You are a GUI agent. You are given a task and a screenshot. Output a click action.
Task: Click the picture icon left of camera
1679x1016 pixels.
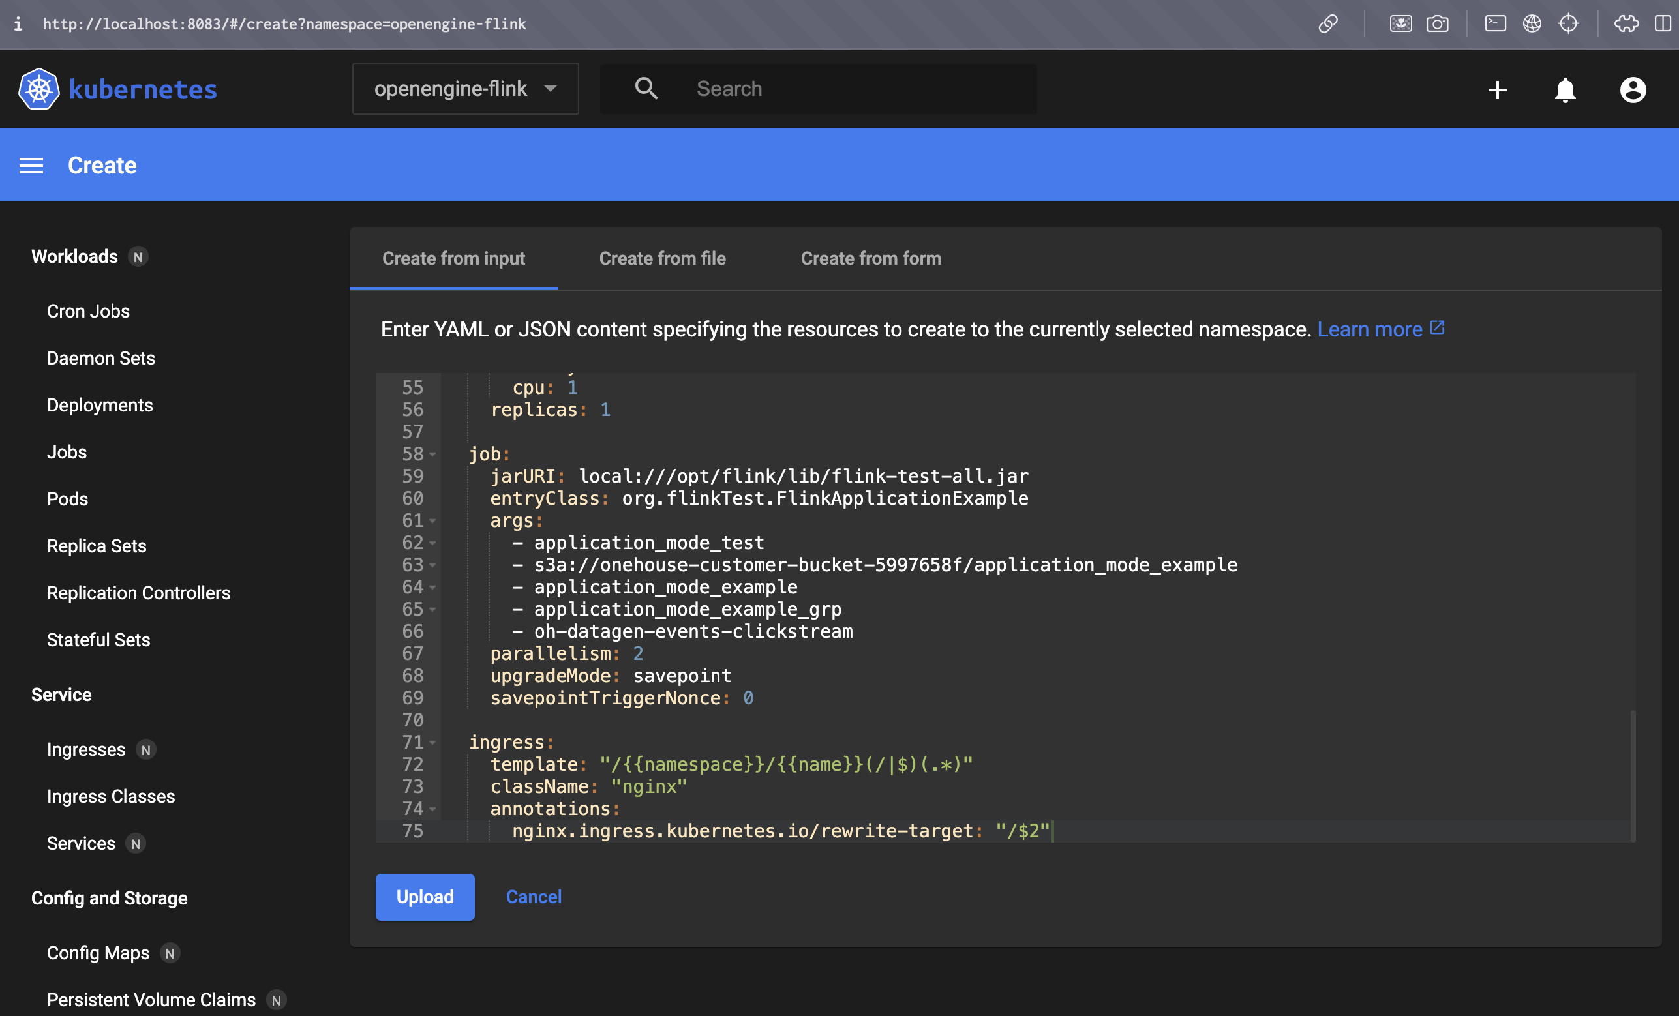[x=1400, y=24]
